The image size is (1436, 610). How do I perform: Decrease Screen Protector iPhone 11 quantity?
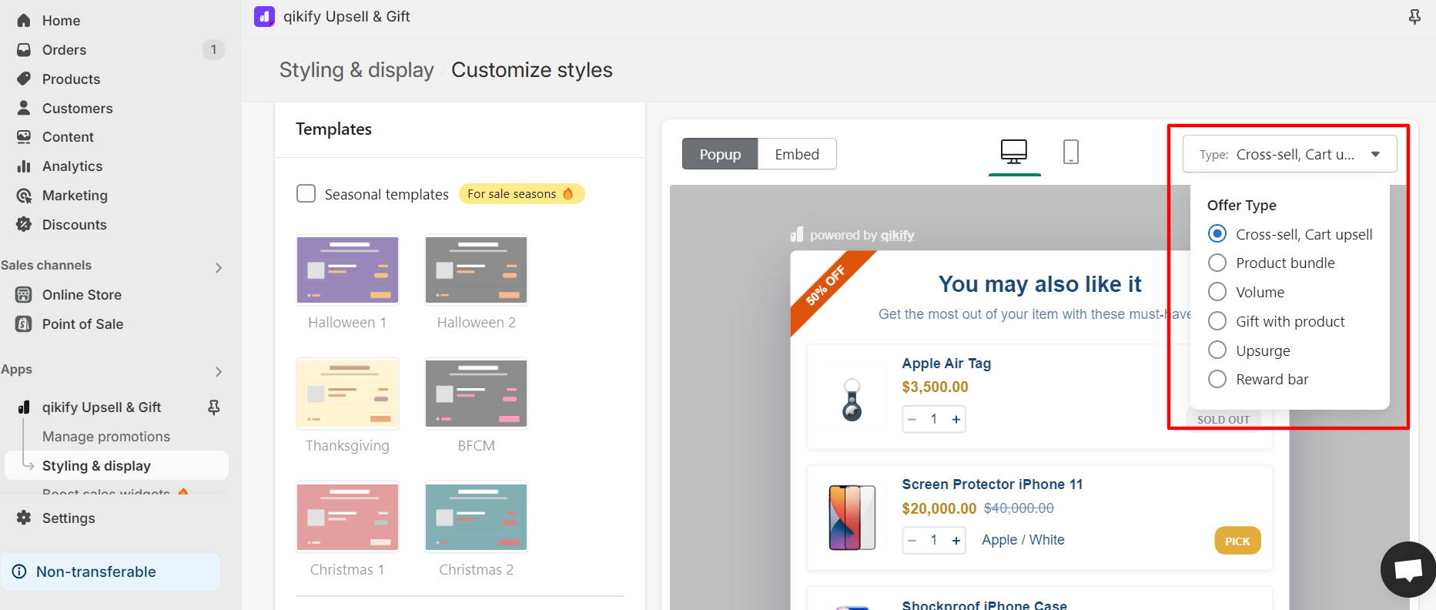click(912, 541)
